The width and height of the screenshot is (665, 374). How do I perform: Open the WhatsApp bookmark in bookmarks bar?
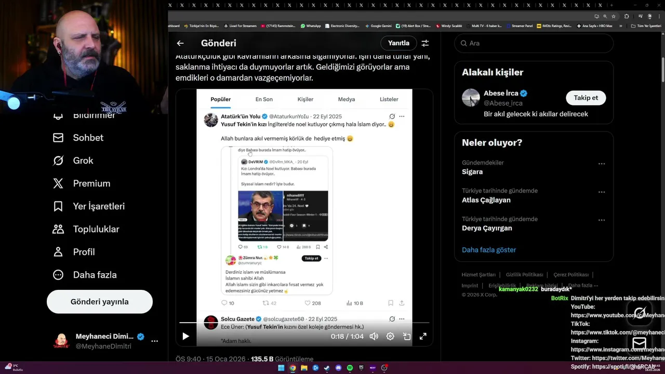click(311, 25)
